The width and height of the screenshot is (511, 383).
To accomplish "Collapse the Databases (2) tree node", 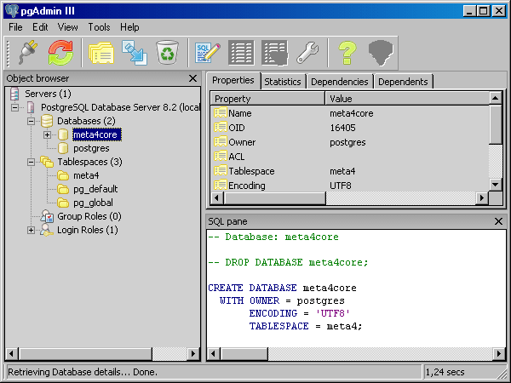I will pyautogui.click(x=31, y=121).
